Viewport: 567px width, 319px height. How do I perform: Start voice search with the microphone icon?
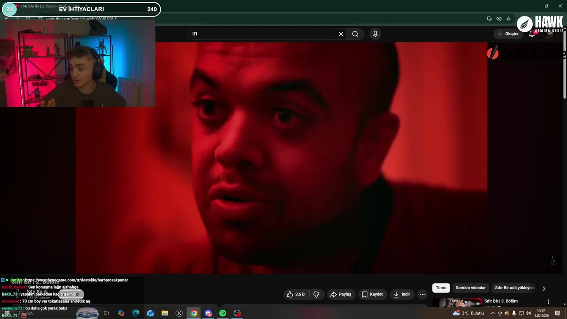pyautogui.click(x=375, y=34)
